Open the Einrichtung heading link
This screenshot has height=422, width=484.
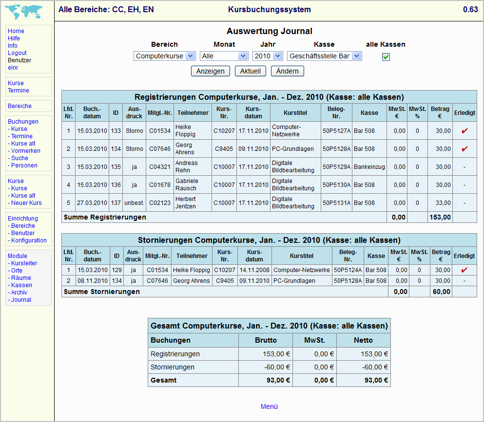click(x=23, y=219)
